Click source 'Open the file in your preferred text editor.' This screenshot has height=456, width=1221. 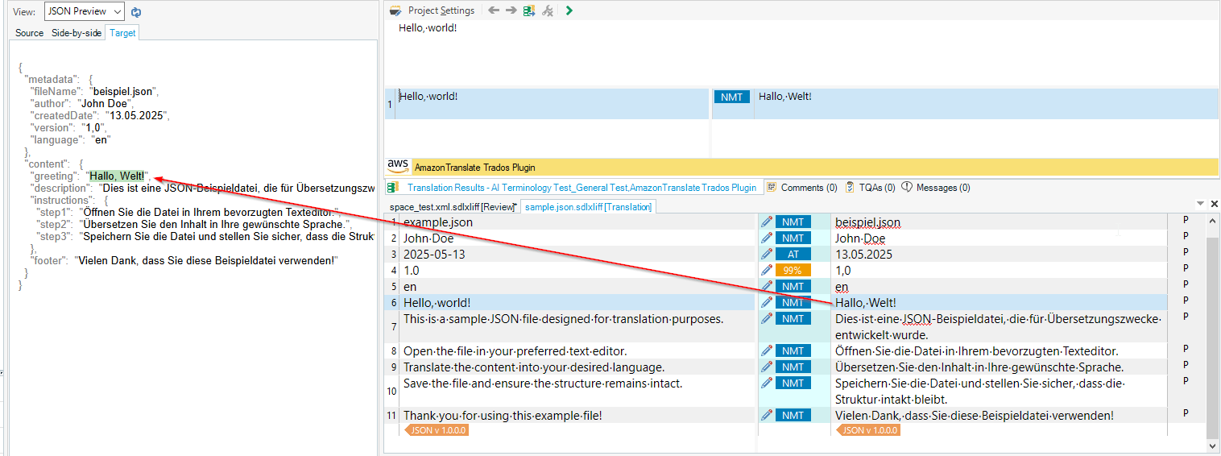515,350
